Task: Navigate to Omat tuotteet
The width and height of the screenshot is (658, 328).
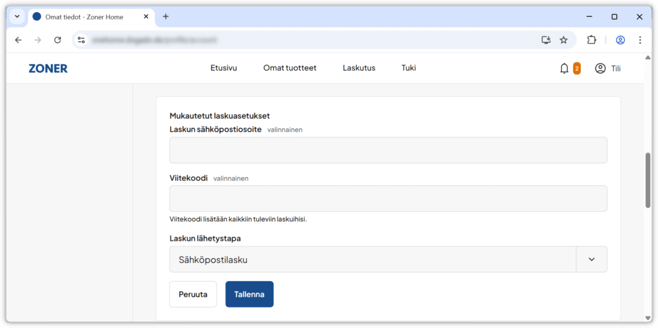Action: 290,68
